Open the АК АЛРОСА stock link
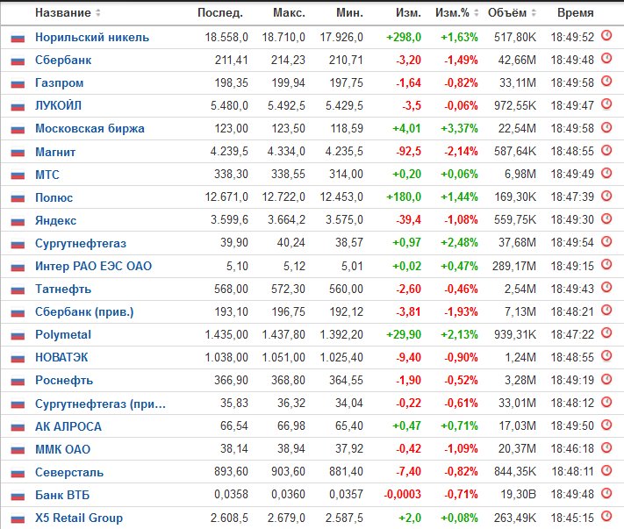Viewport: 624px width, 529px height. [x=68, y=426]
